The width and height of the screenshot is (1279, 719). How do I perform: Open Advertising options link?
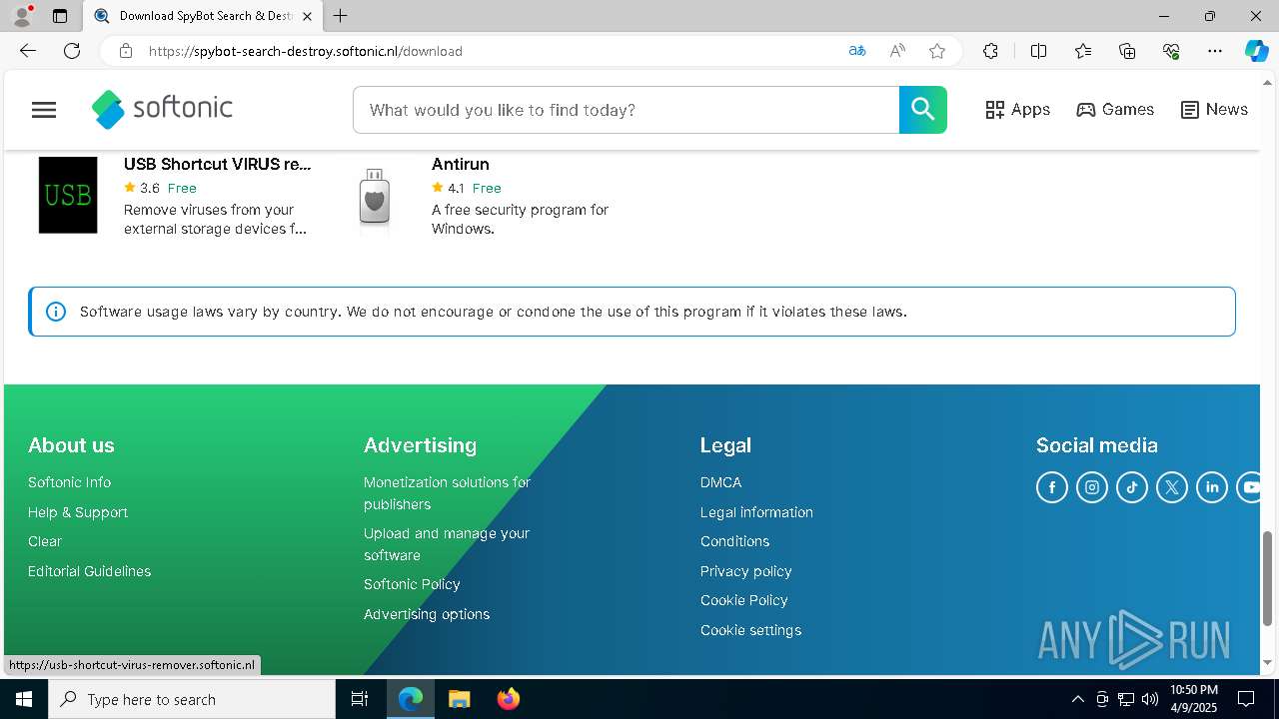pyautogui.click(x=427, y=614)
